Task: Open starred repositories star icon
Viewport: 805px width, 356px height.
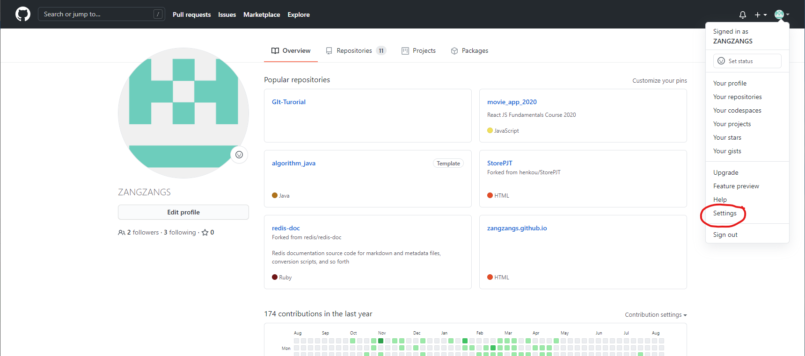Action: click(205, 232)
